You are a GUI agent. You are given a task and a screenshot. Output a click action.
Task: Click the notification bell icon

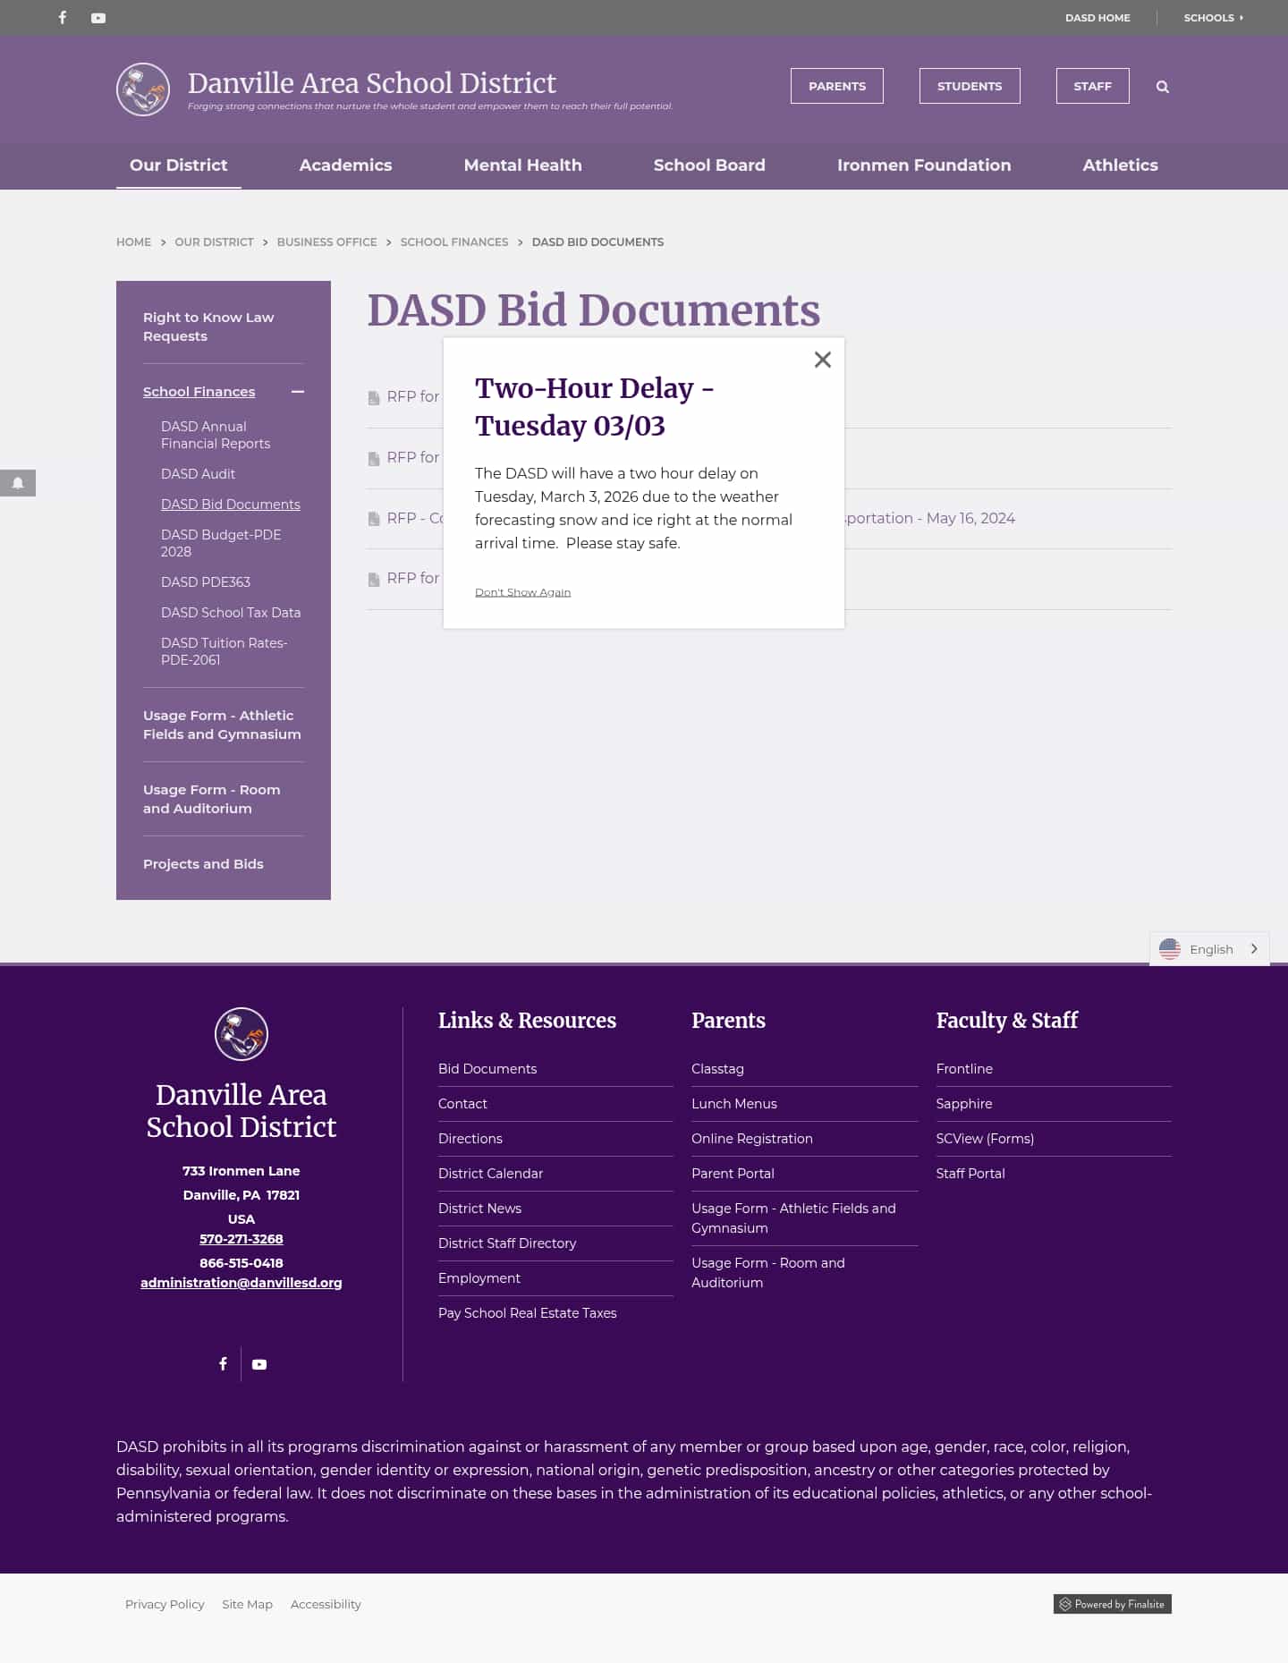(18, 483)
